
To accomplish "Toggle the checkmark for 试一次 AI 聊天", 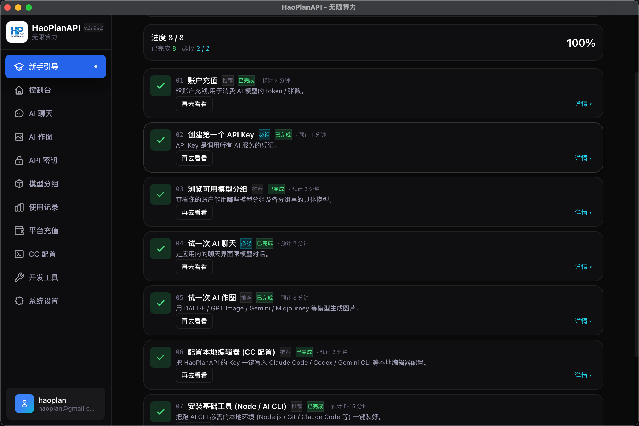I will point(161,249).
